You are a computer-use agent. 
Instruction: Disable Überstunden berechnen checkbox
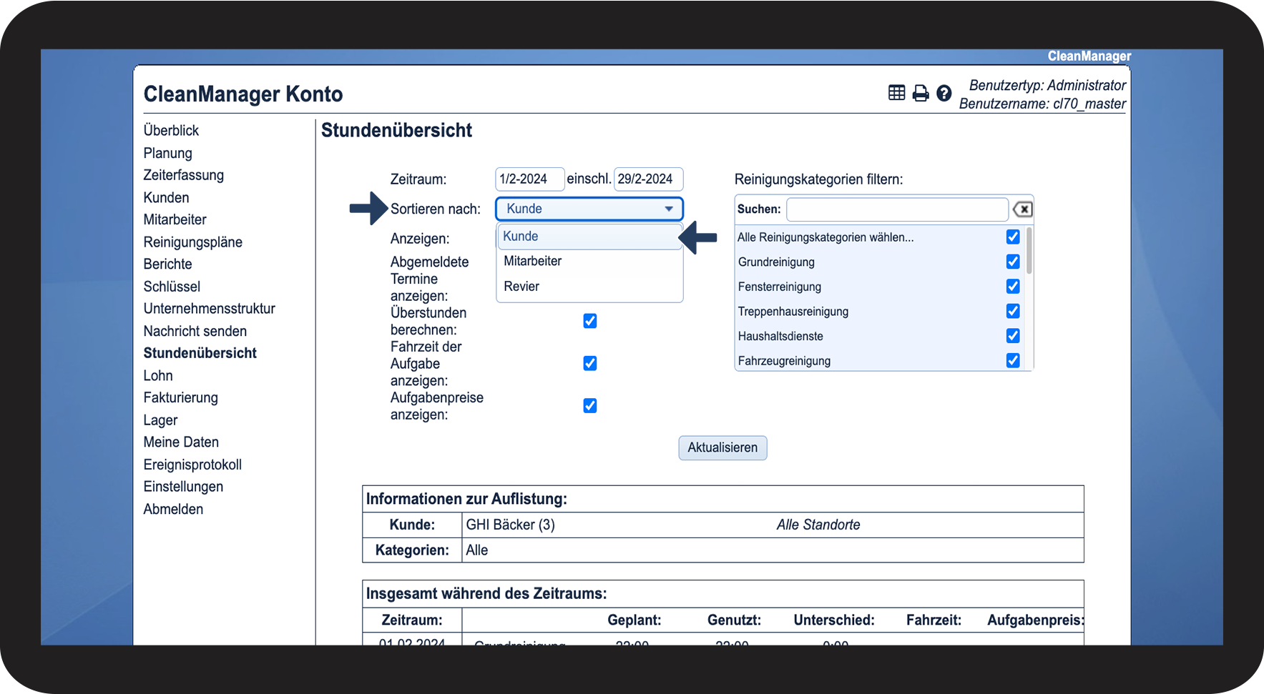tap(590, 321)
